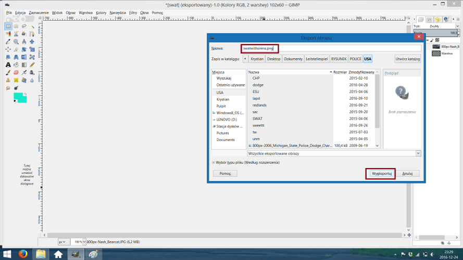Select the Paths tool
Viewport: 463px width, 260px height.
[x=32, y=34]
